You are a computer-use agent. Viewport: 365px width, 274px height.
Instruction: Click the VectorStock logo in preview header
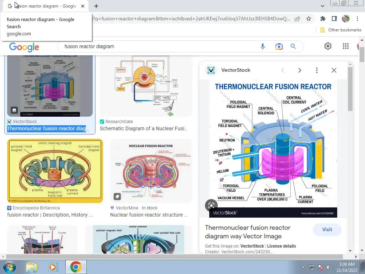(211, 70)
